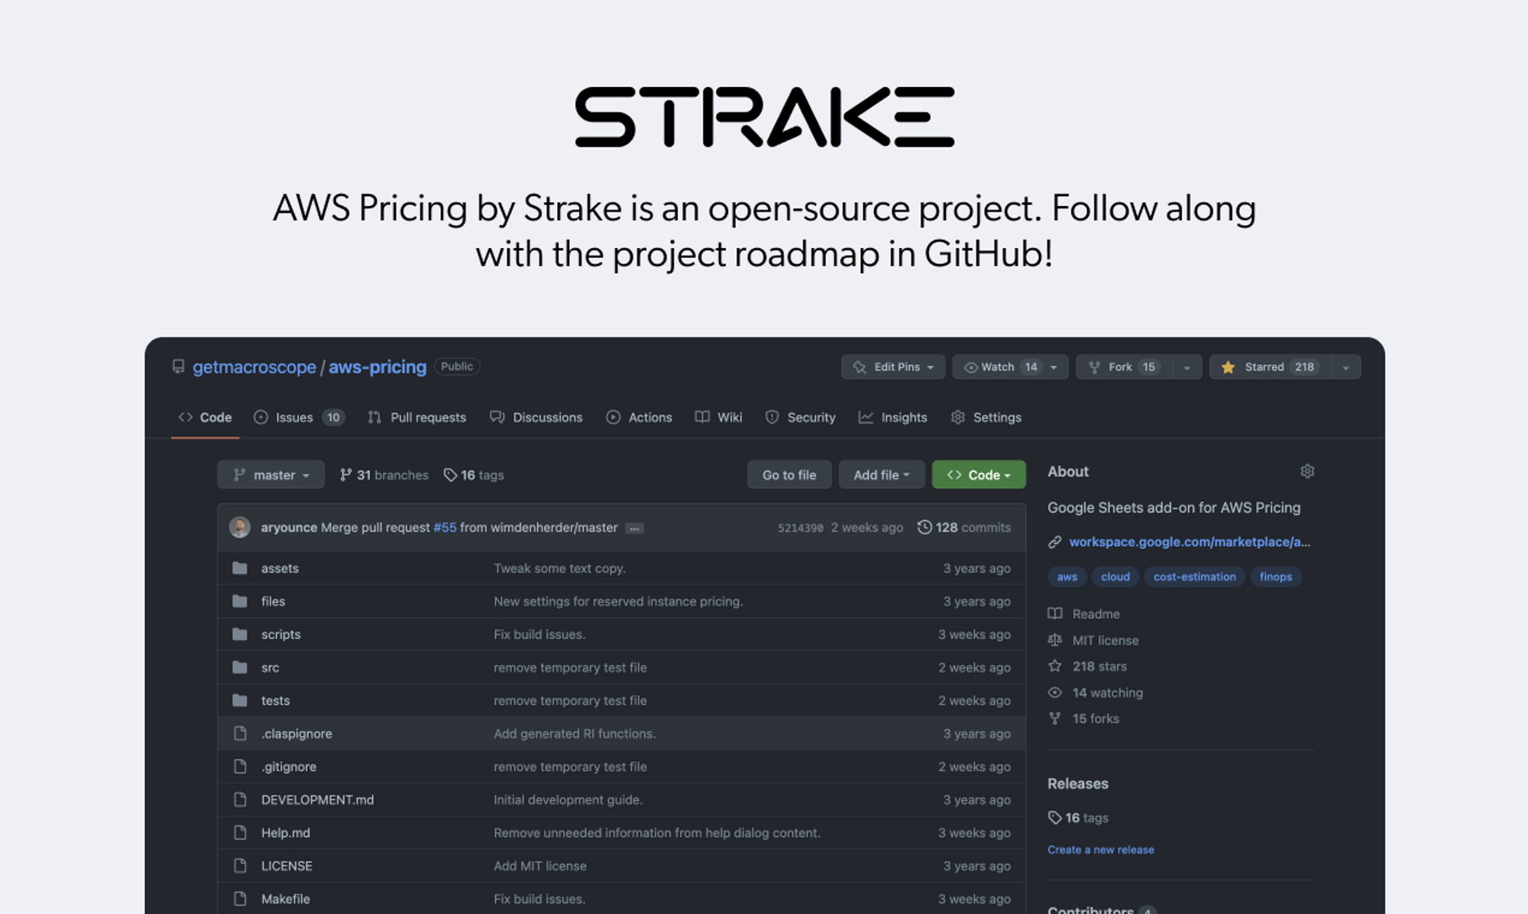Open the Help.md file

(286, 833)
